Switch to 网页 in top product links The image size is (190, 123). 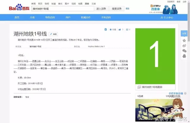40,4
